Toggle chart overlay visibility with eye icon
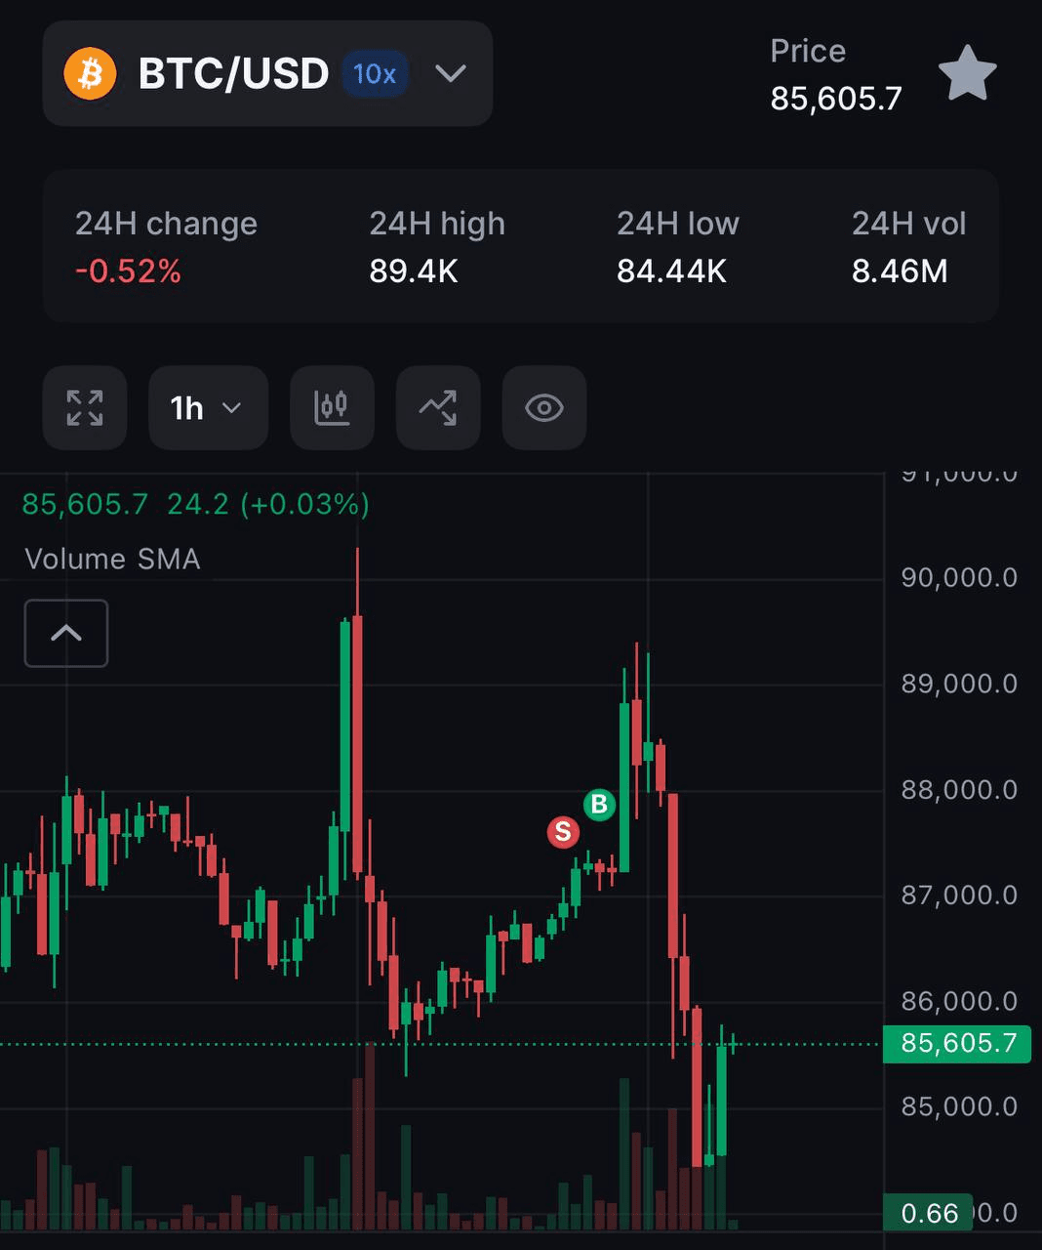This screenshot has width=1042, height=1250. click(543, 408)
